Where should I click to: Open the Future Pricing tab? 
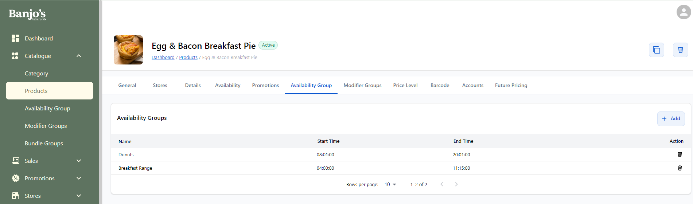click(x=511, y=85)
